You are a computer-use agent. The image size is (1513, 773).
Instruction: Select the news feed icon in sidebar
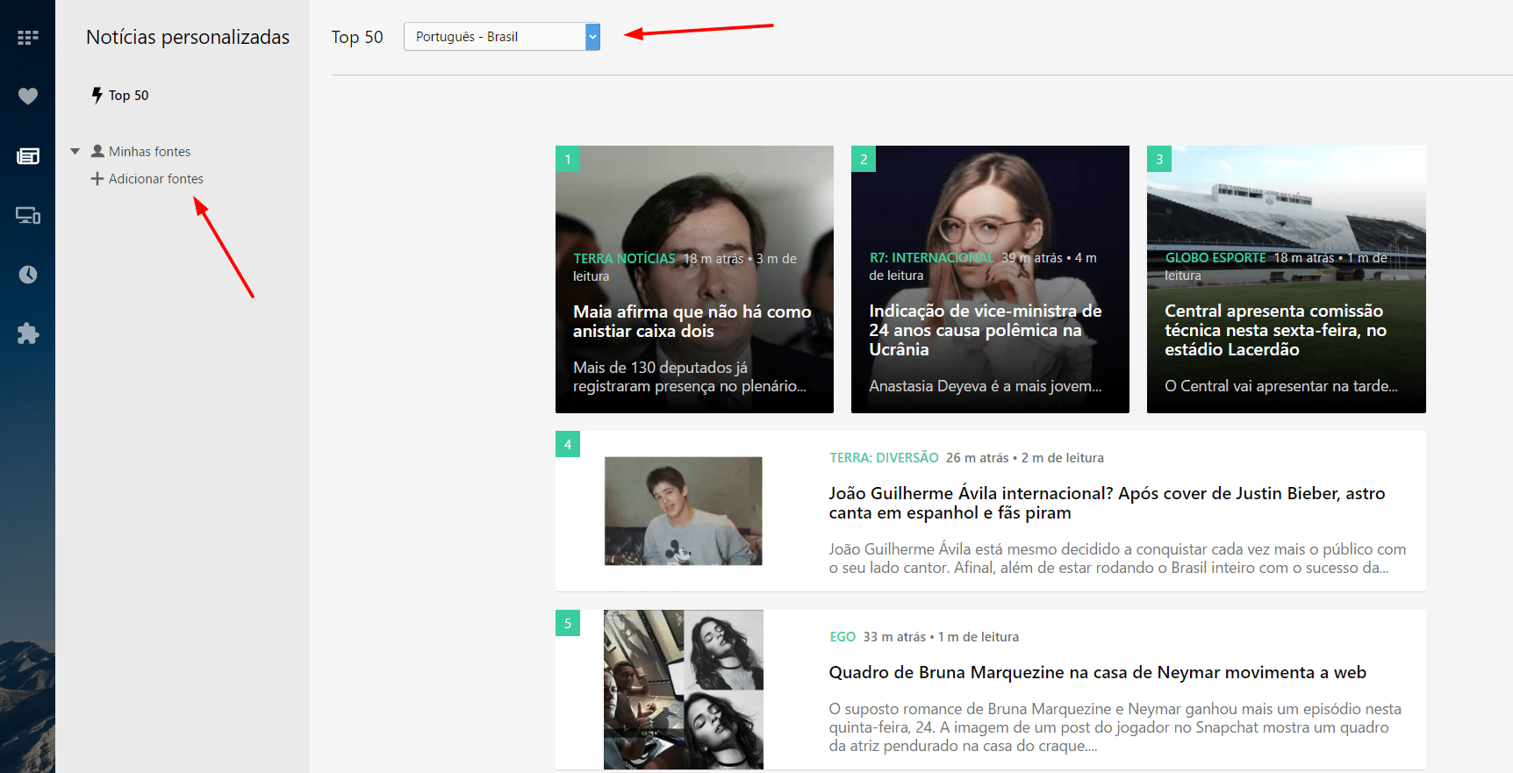pyautogui.click(x=28, y=156)
